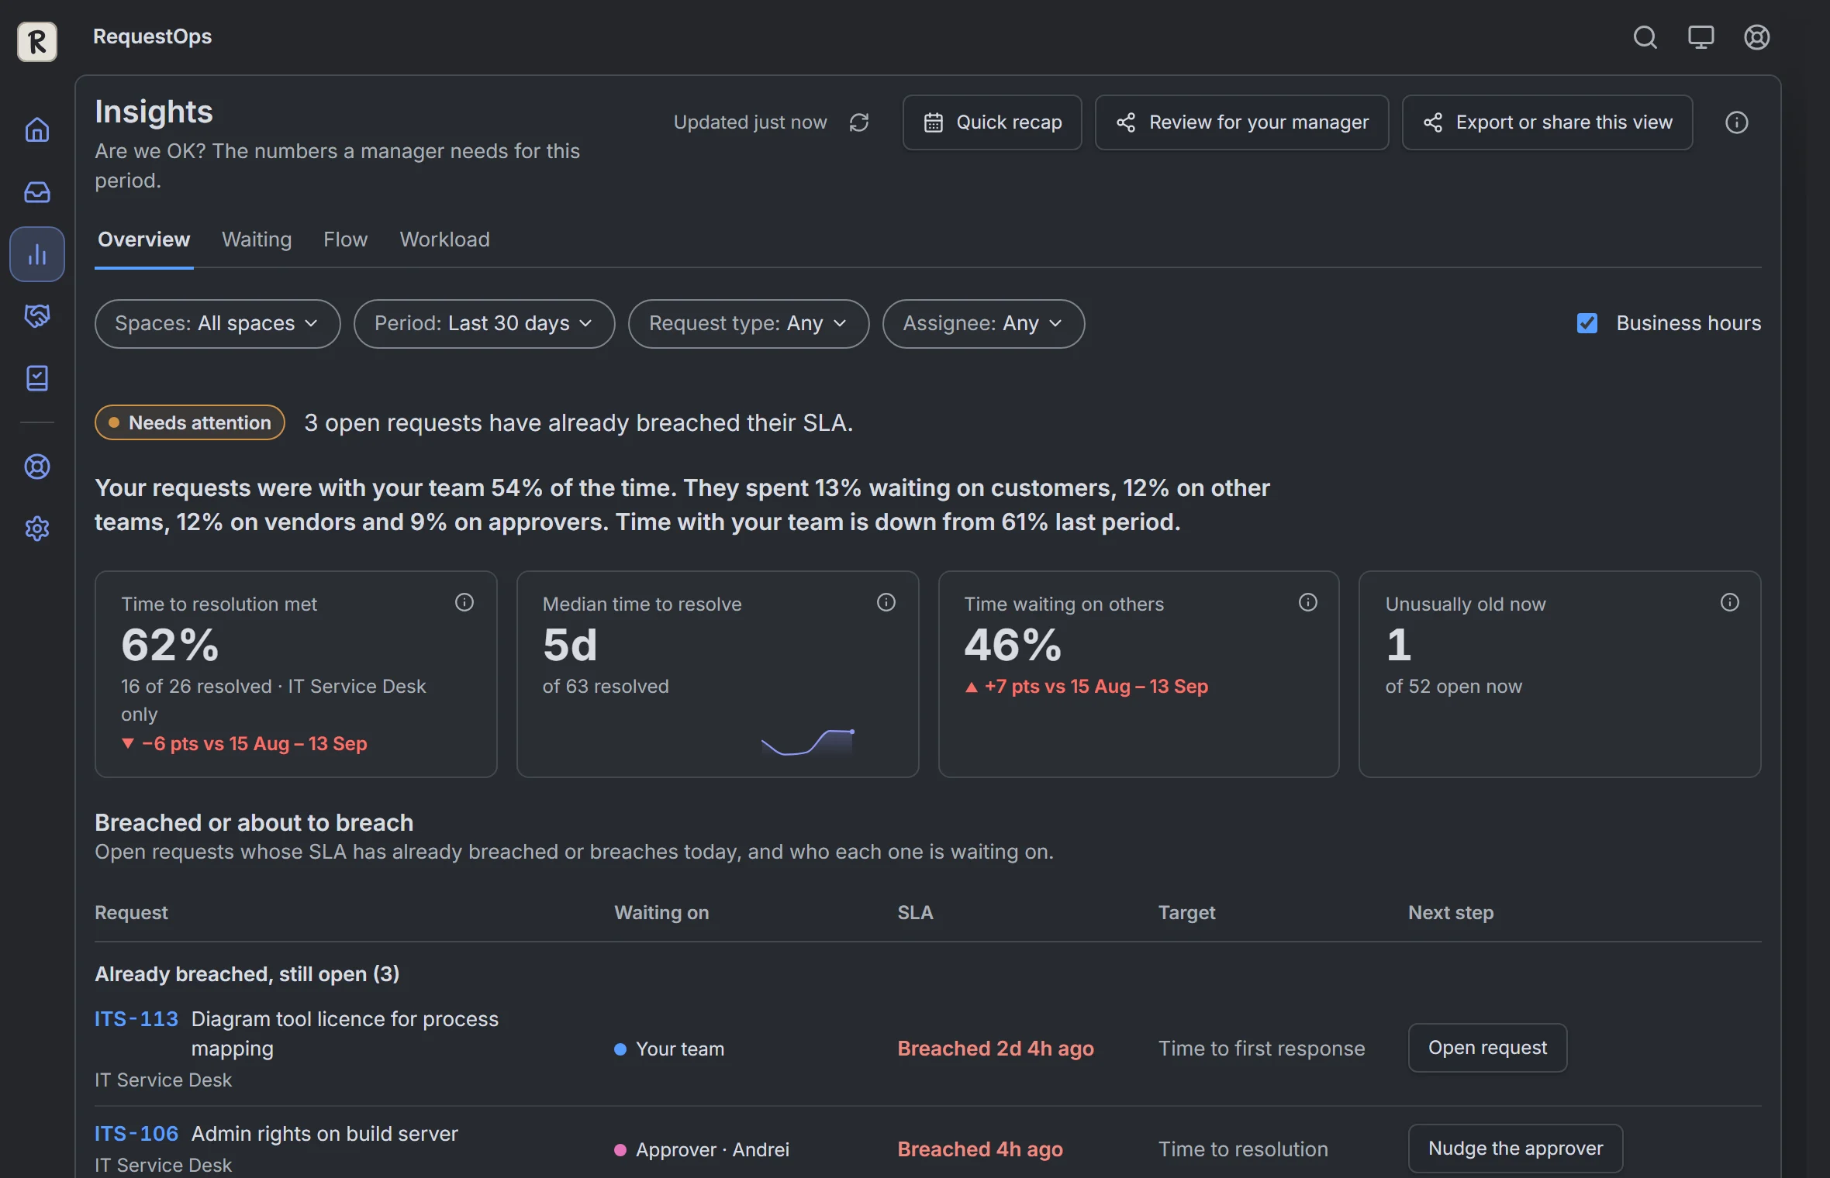1830x1178 pixels.
Task: Click Review for your manager button
Action: [x=1241, y=122]
